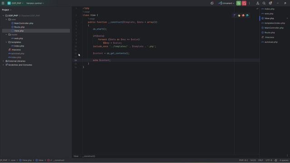This screenshot has width=290, height=163.
Task: Open preview in PhpStorm built-in browser icon
Action: coord(234,15)
